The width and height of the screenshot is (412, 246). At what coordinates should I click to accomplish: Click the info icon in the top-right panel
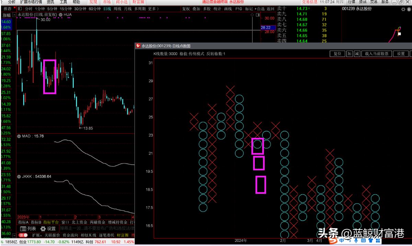pos(409,9)
